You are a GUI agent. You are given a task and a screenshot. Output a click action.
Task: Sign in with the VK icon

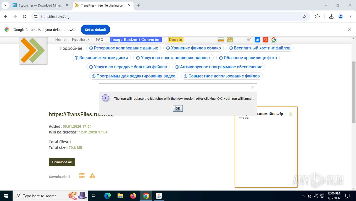pos(257,40)
